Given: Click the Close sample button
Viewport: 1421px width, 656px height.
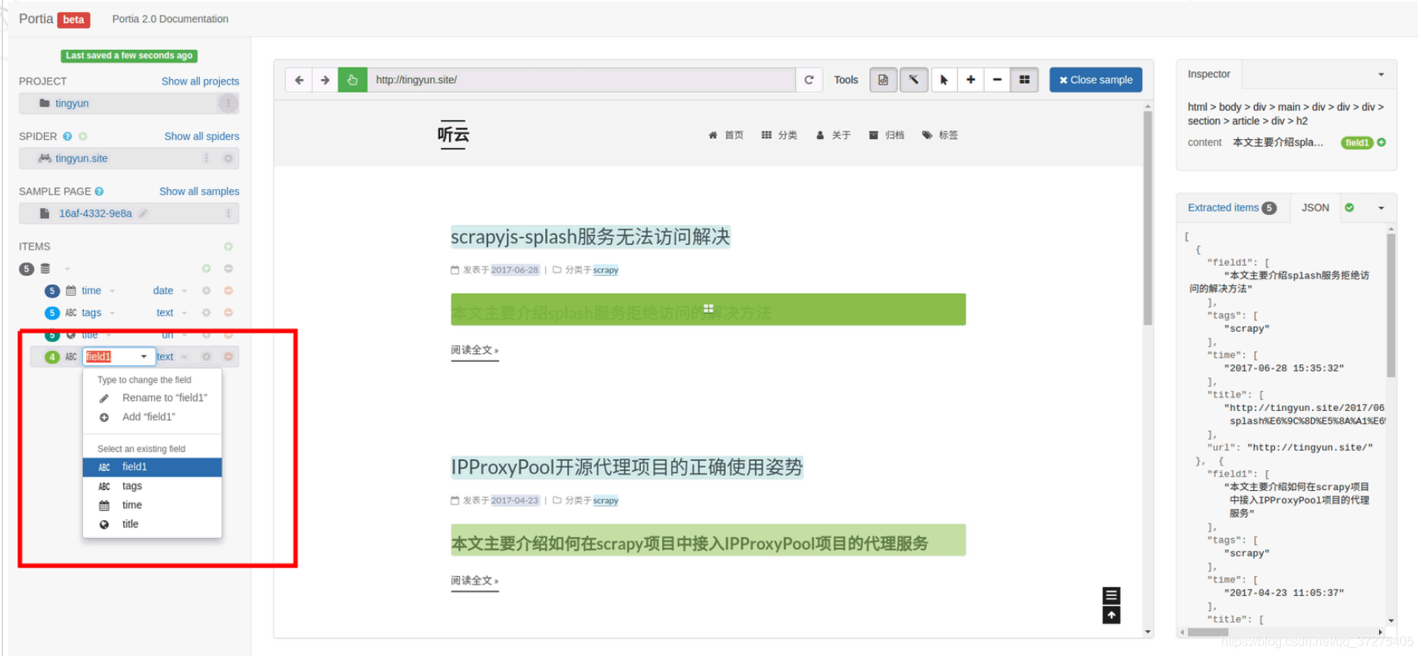Looking at the screenshot, I should pyautogui.click(x=1095, y=80).
